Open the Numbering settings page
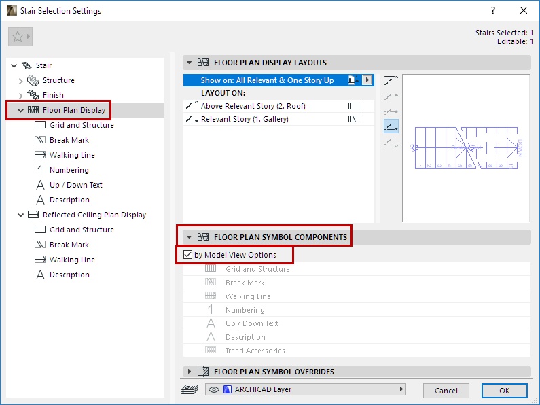The image size is (540, 405). [x=69, y=170]
